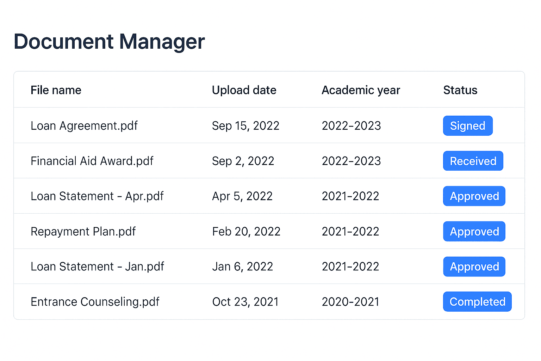
Task: Click Approved badge for Repayment Plan.pdf
Action: click(x=474, y=232)
